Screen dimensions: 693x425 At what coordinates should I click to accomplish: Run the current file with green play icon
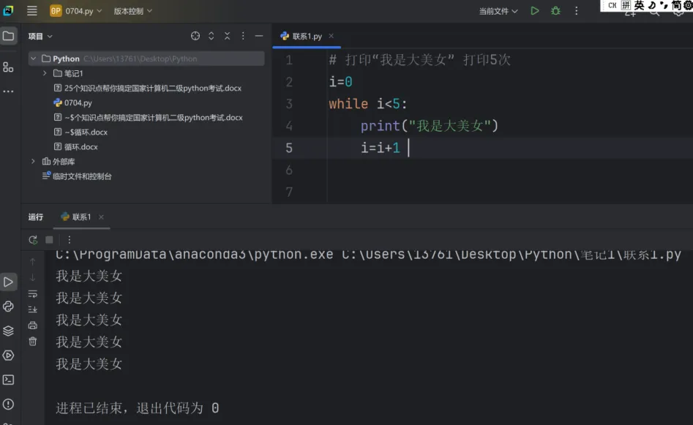pos(534,10)
